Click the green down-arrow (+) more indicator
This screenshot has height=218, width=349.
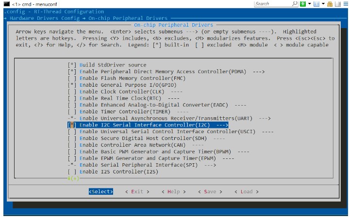73,178
